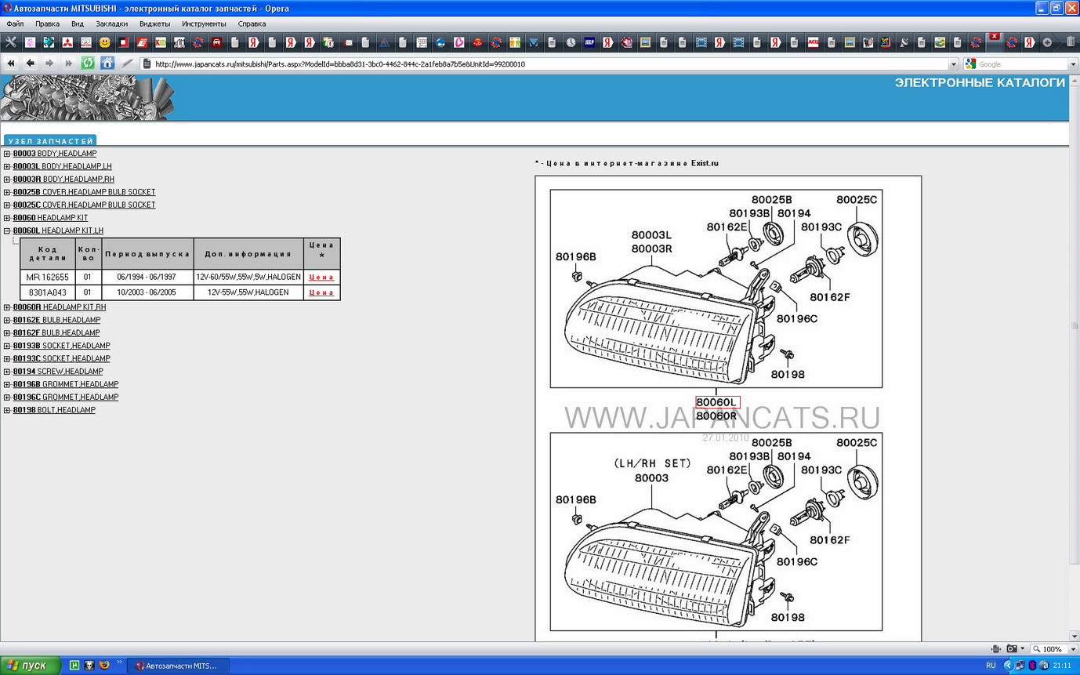Expand 80025C COVER,HEADLAMP BULB SOCKET node
The image size is (1080, 675).
pyautogui.click(x=7, y=205)
